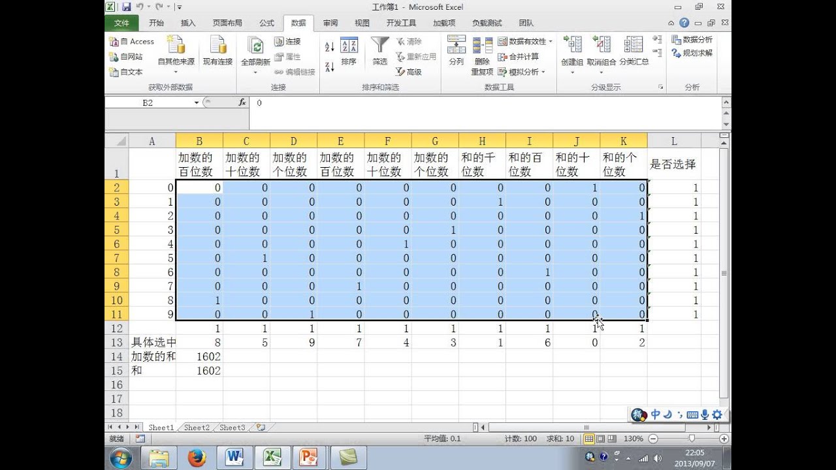Open the Outline (分级显示) dialog launcher
This screenshot has width=836, height=470.
(x=661, y=87)
